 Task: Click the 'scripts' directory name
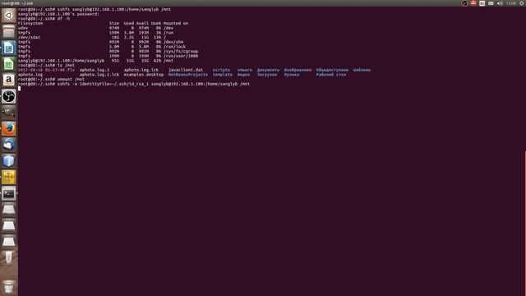click(221, 70)
